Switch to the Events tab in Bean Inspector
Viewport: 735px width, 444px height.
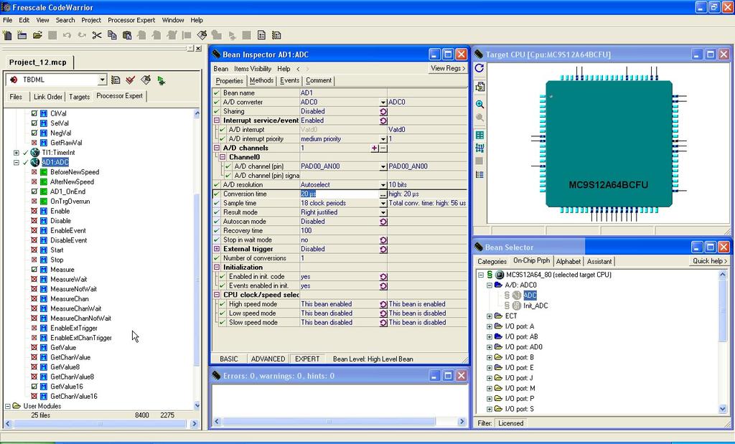point(290,80)
